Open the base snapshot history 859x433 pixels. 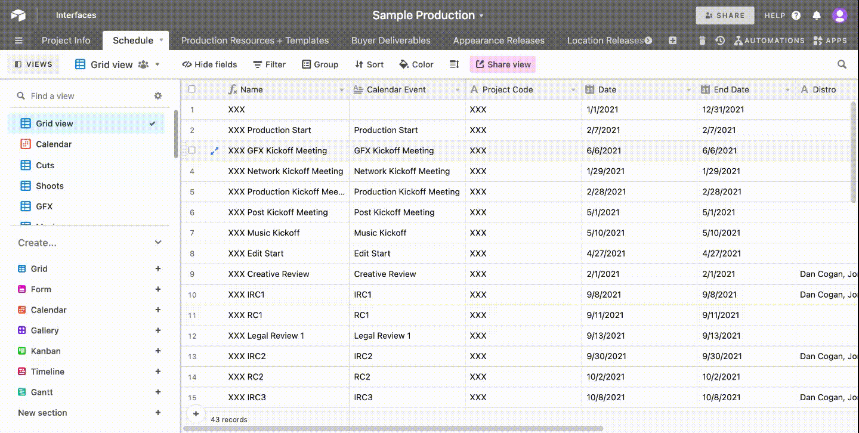[x=720, y=40]
